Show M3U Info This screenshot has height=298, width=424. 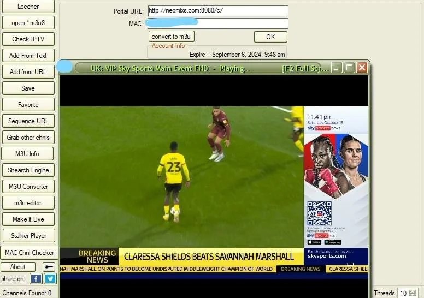point(27,154)
